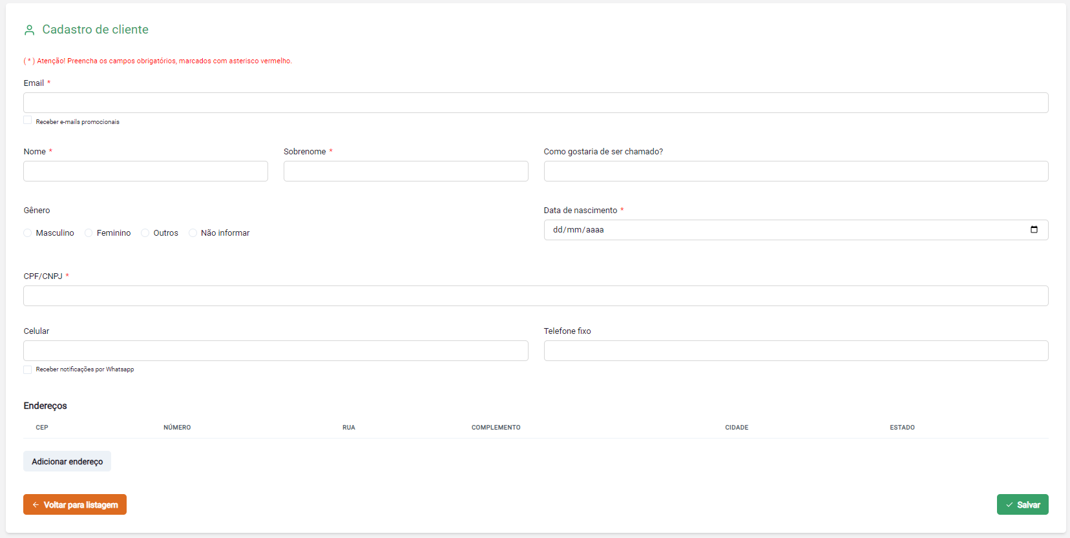Focus the Como gostaria de ser chamado field
The width and height of the screenshot is (1070, 538).
point(795,171)
